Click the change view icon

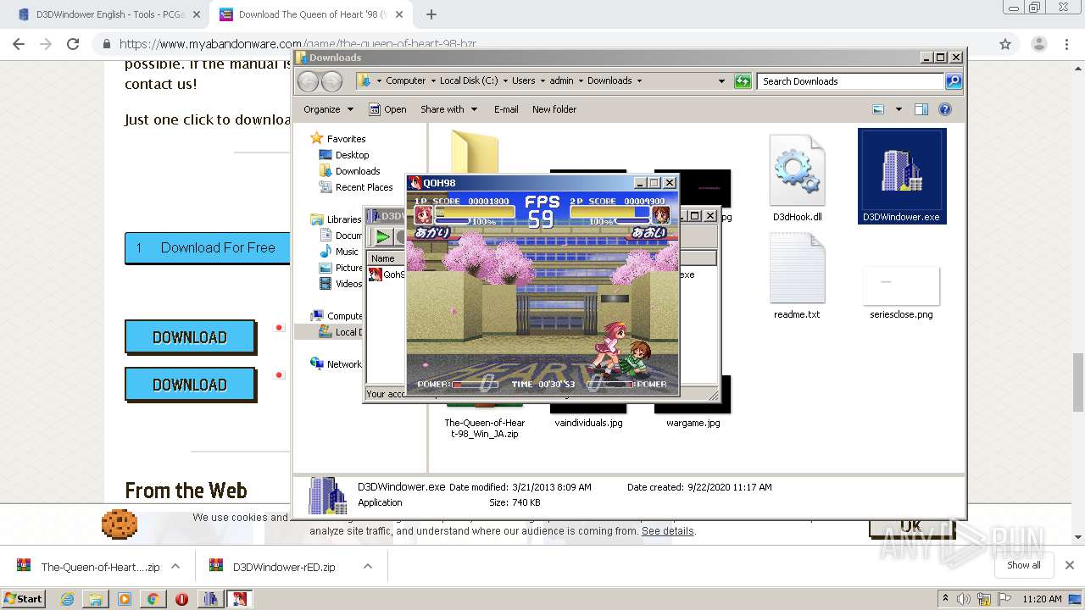coord(878,109)
